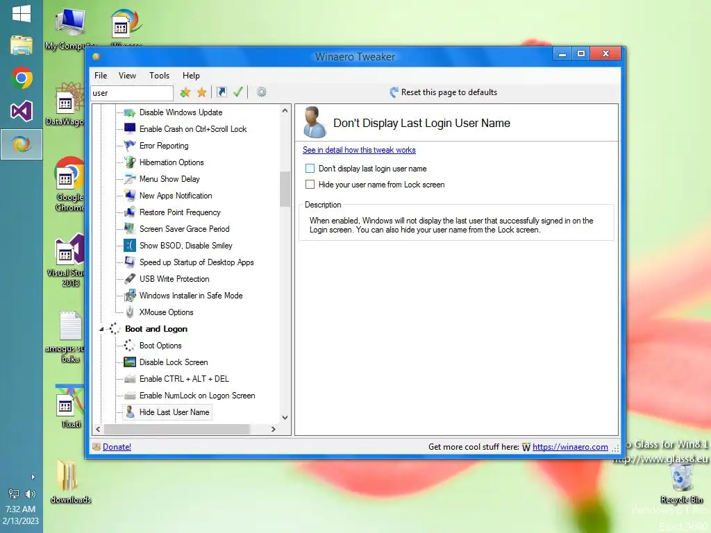The width and height of the screenshot is (711, 533).
Task: Click tree scroll down arrow
Action: coord(285,417)
